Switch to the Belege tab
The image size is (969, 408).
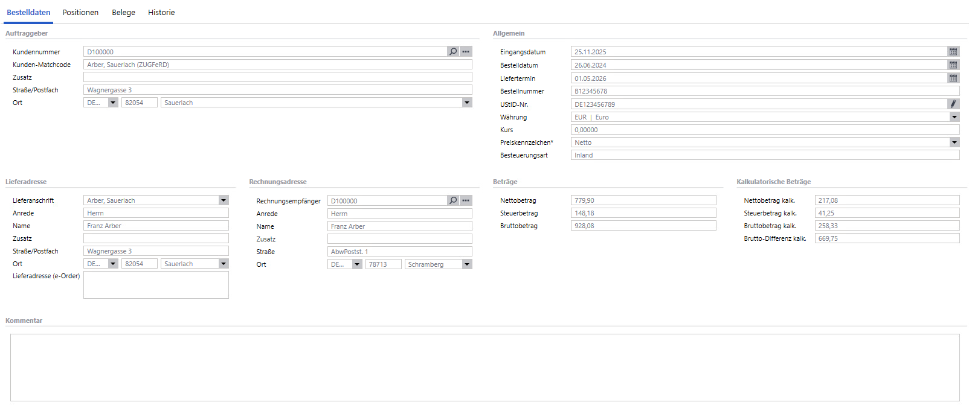(123, 13)
